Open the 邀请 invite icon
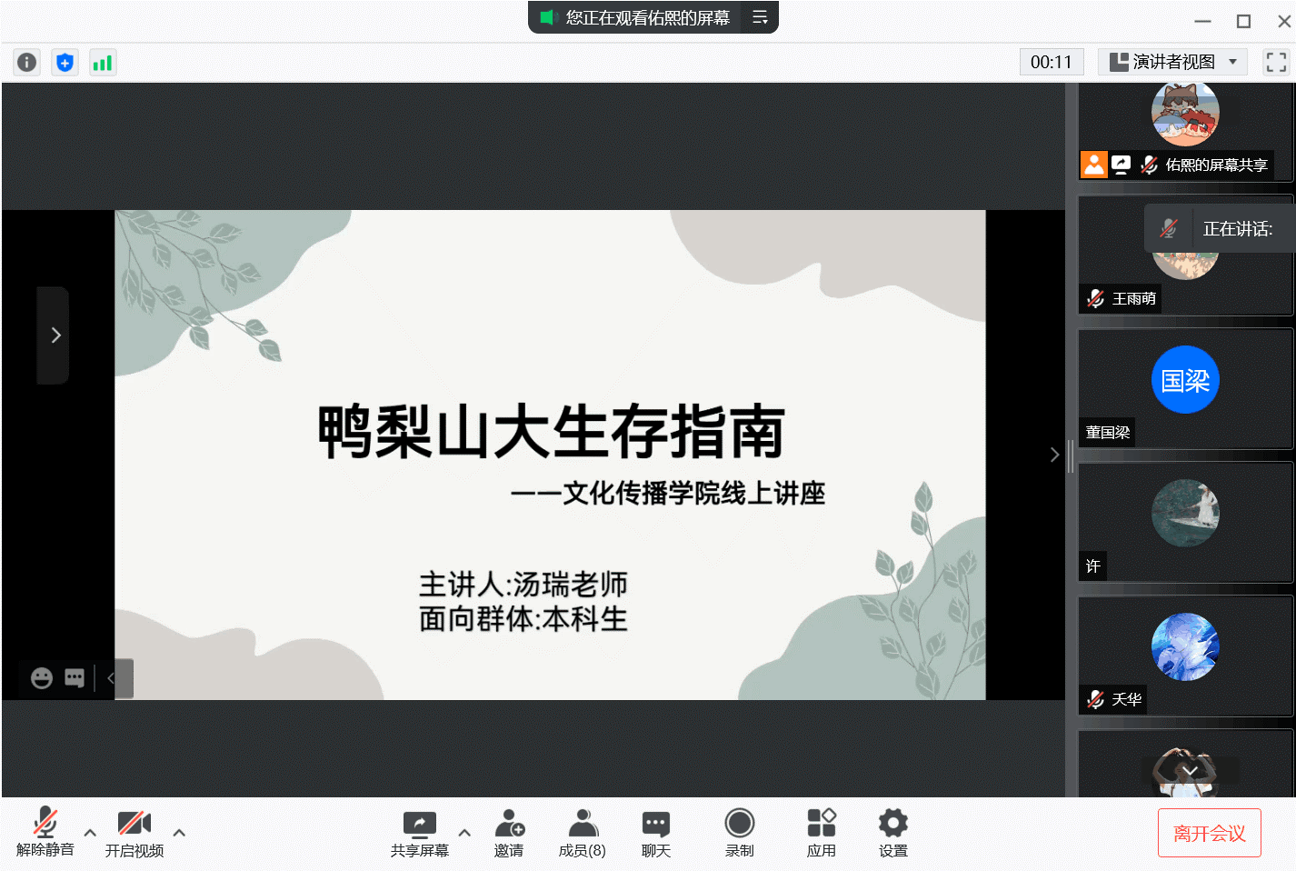The height and width of the screenshot is (871, 1296). point(509,832)
